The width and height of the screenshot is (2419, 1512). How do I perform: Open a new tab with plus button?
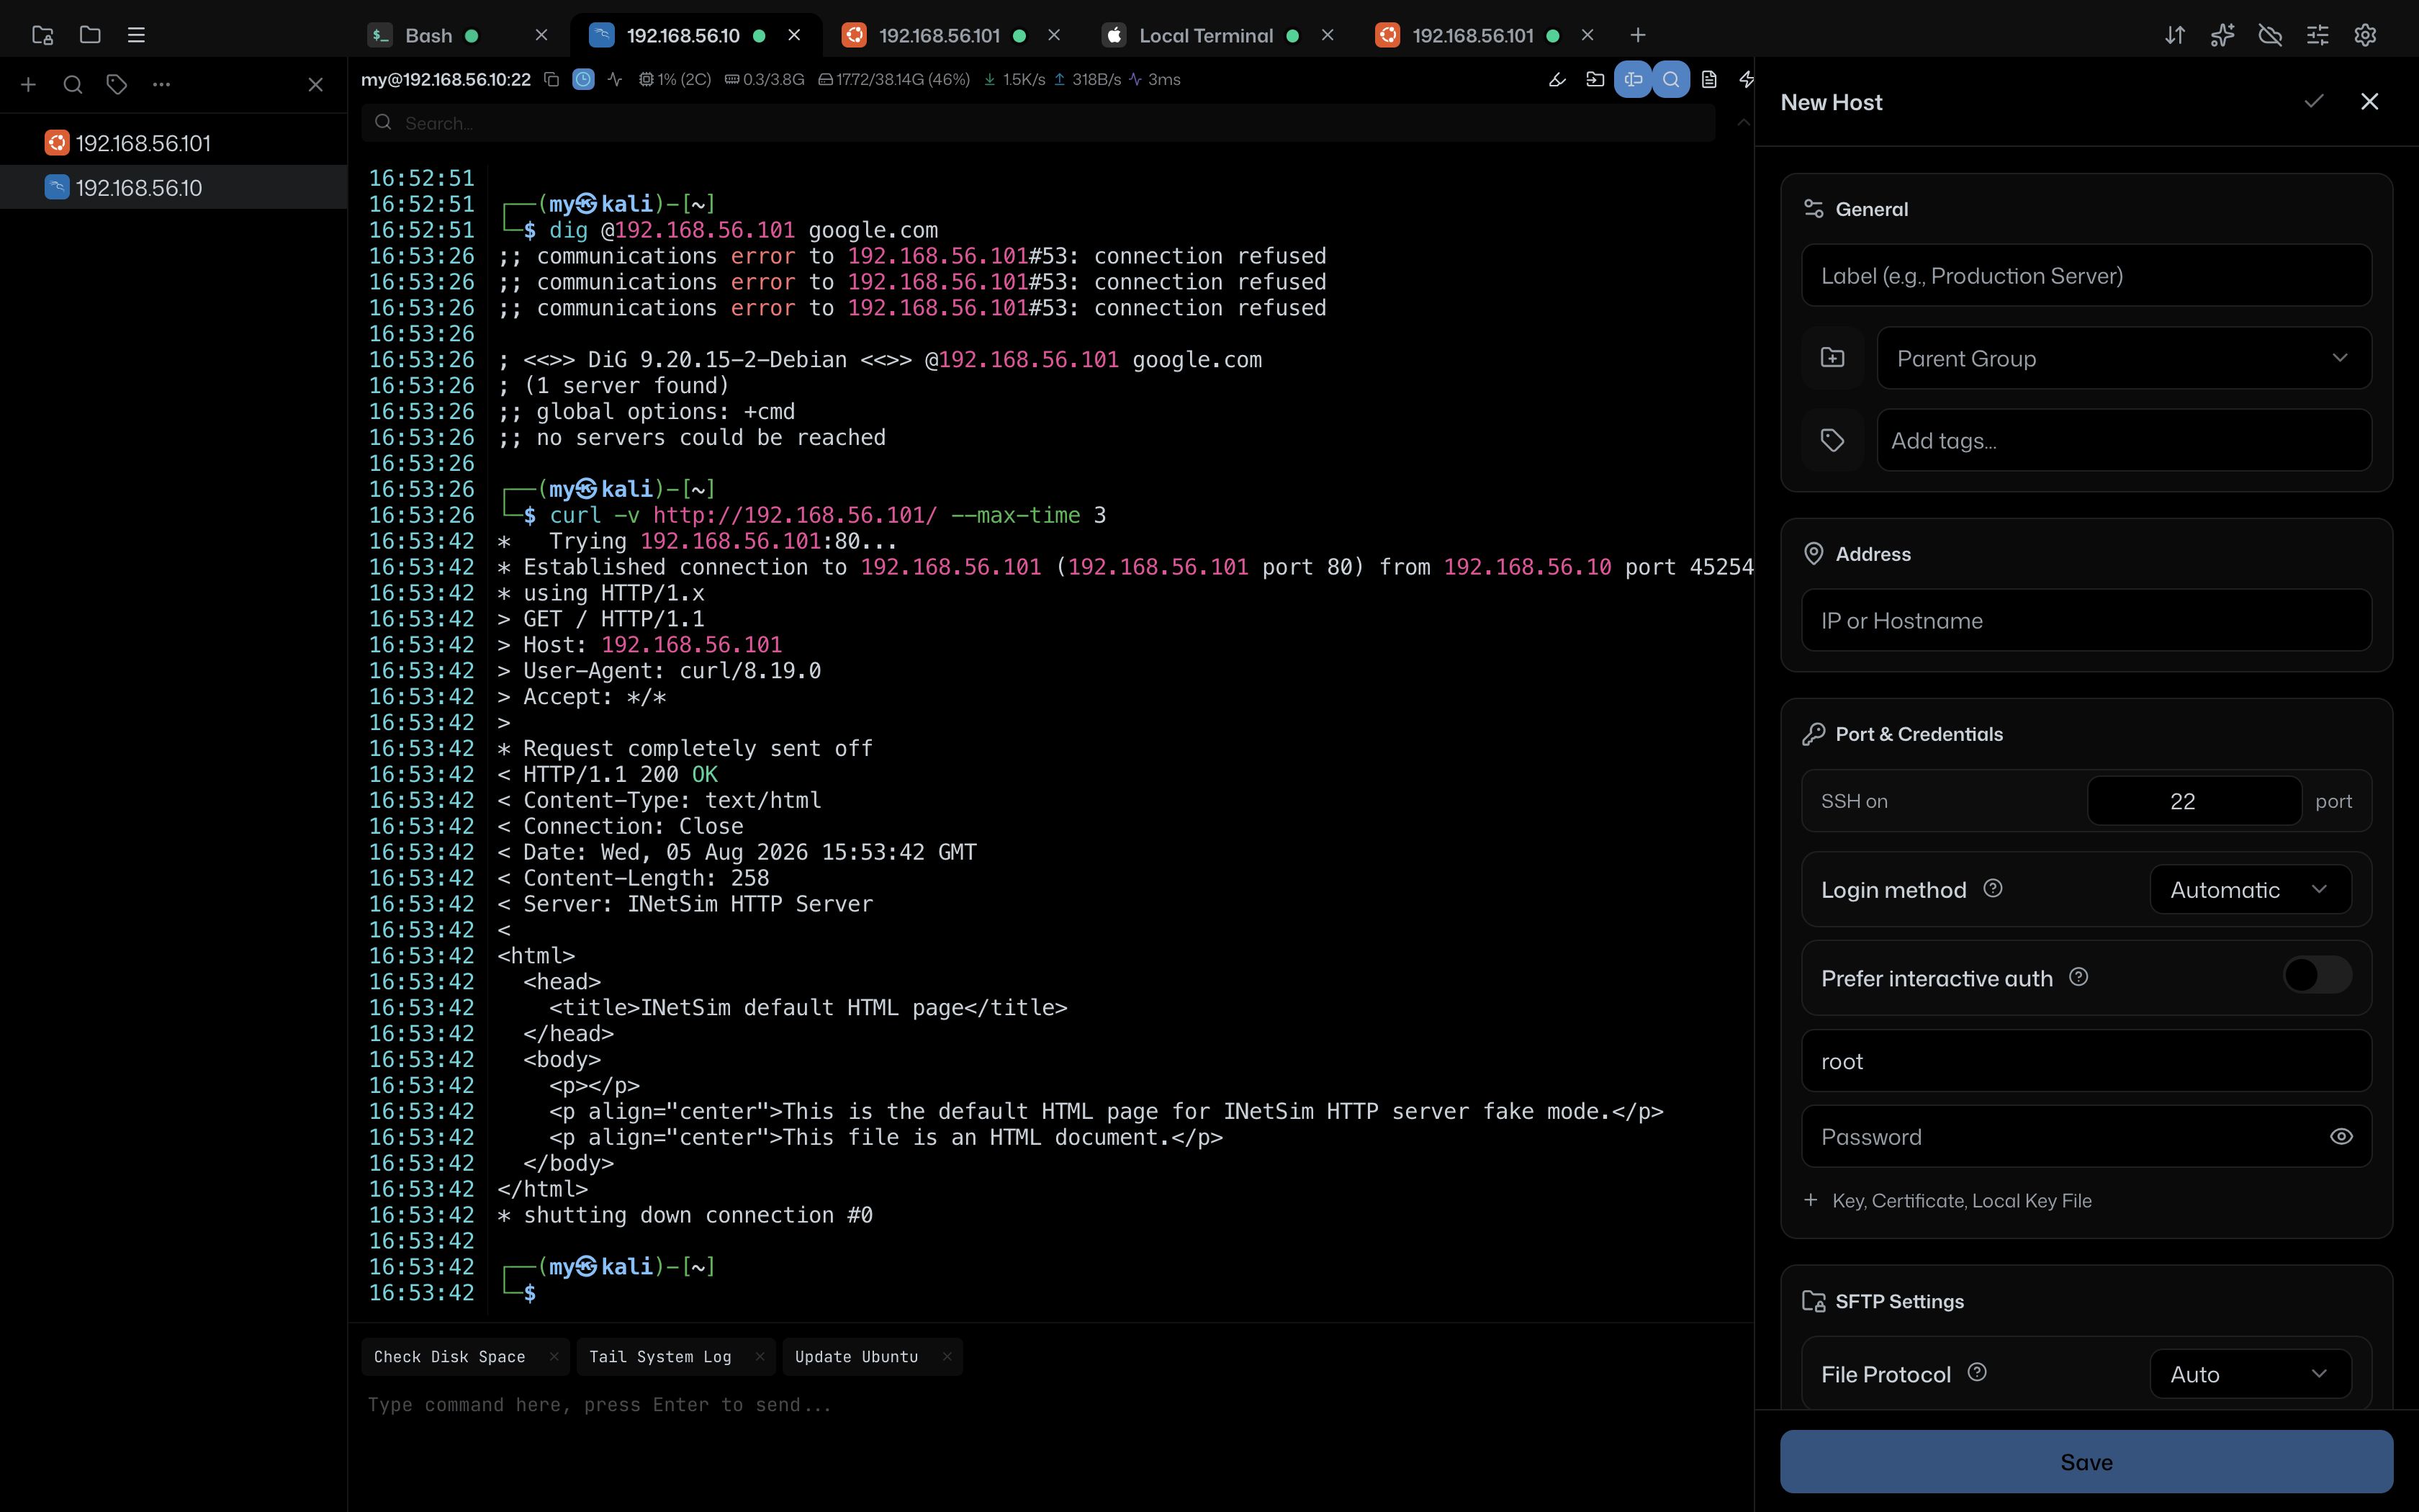click(1637, 35)
